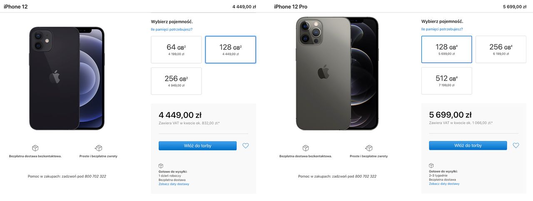Click iPhone 12 free returns box icon
Image resolution: width=533 pixels, height=201 pixels.
pyautogui.click(x=98, y=148)
